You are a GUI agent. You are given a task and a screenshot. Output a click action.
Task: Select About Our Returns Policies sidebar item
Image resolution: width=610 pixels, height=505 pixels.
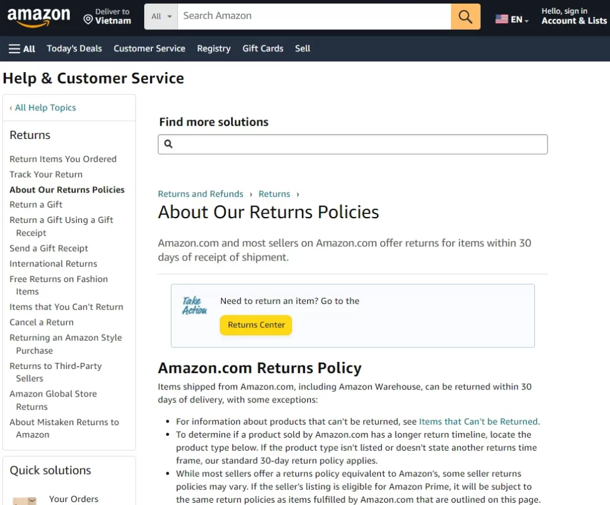(x=67, y=190)
